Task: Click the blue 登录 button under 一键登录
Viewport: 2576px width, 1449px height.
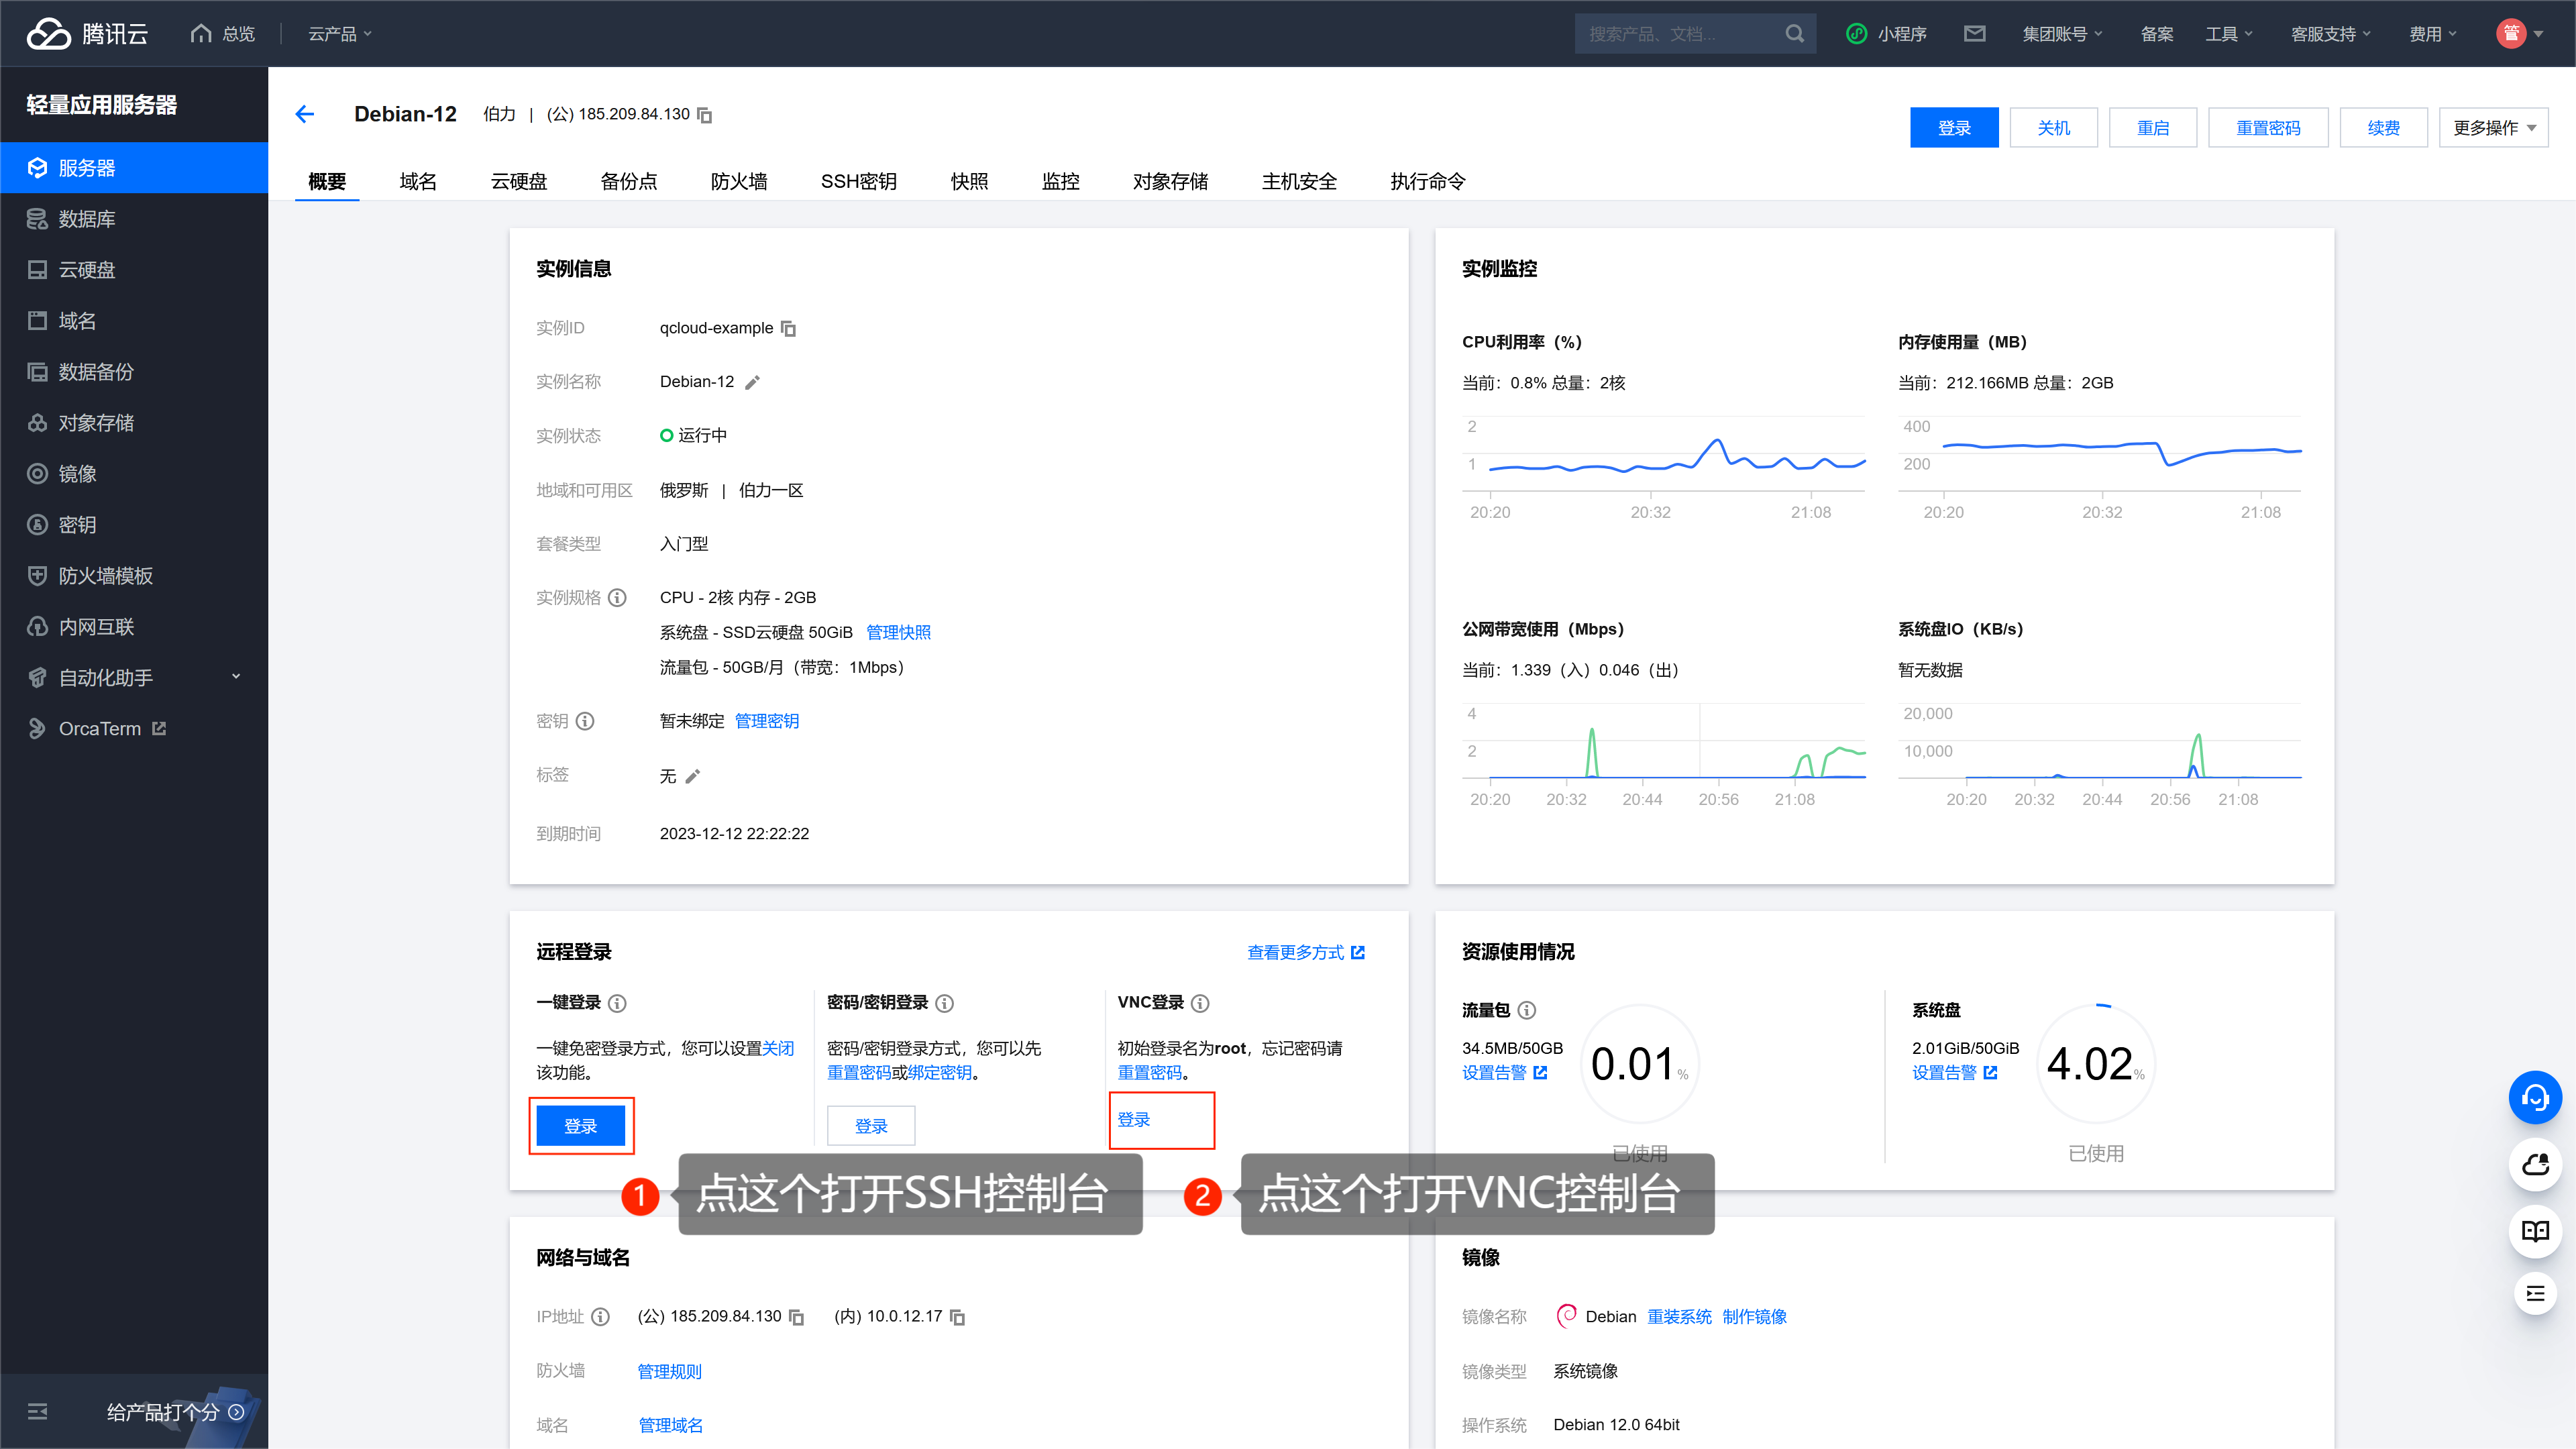Action: [x=580, y=1126]
